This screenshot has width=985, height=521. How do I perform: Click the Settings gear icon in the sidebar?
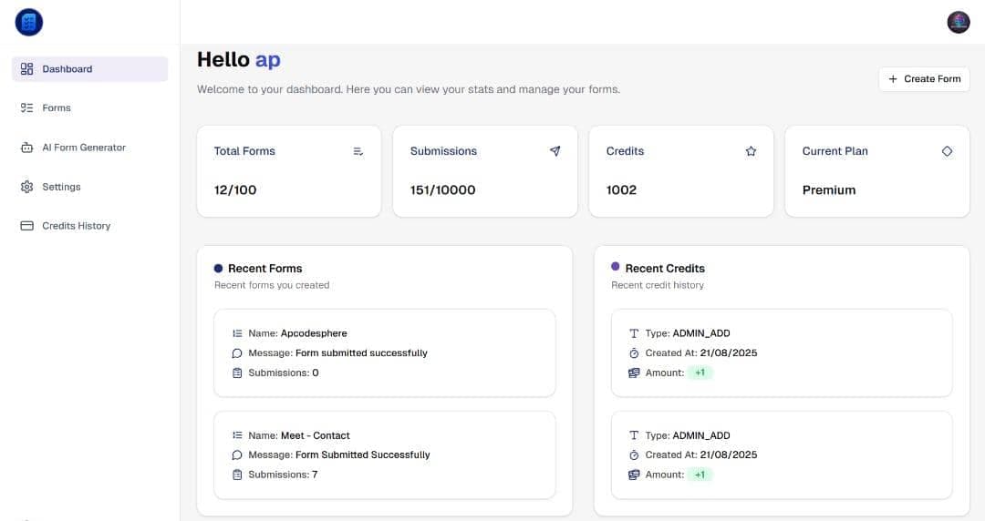pos(26,187)
